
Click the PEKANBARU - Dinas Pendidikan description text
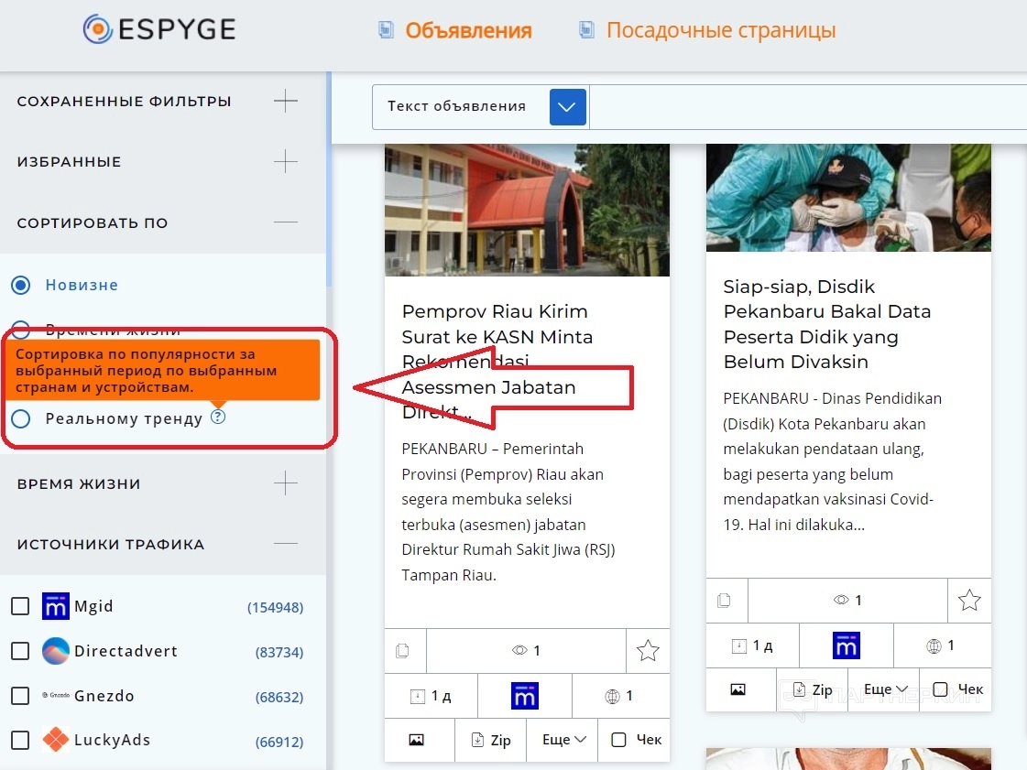[x=833, y=461]
